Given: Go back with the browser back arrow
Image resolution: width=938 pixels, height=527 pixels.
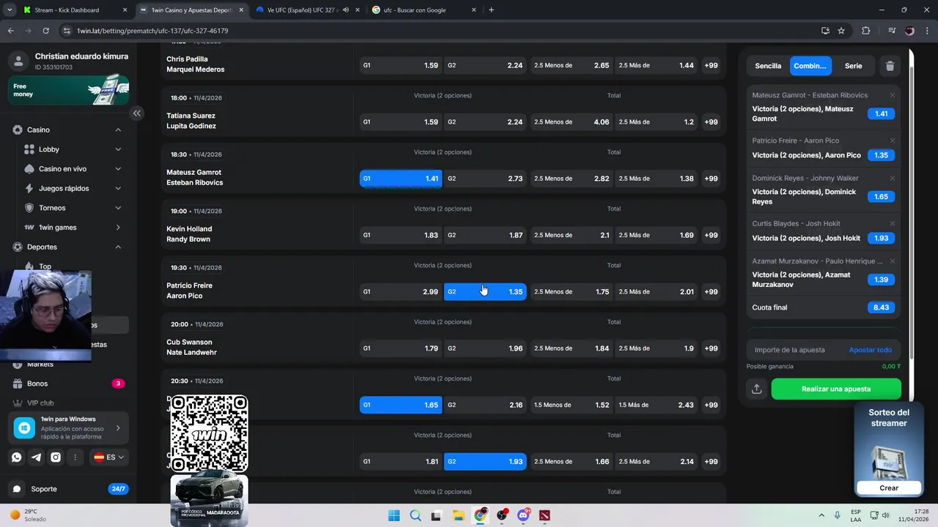Looking at the screenshot, I should tap(10, 31).
